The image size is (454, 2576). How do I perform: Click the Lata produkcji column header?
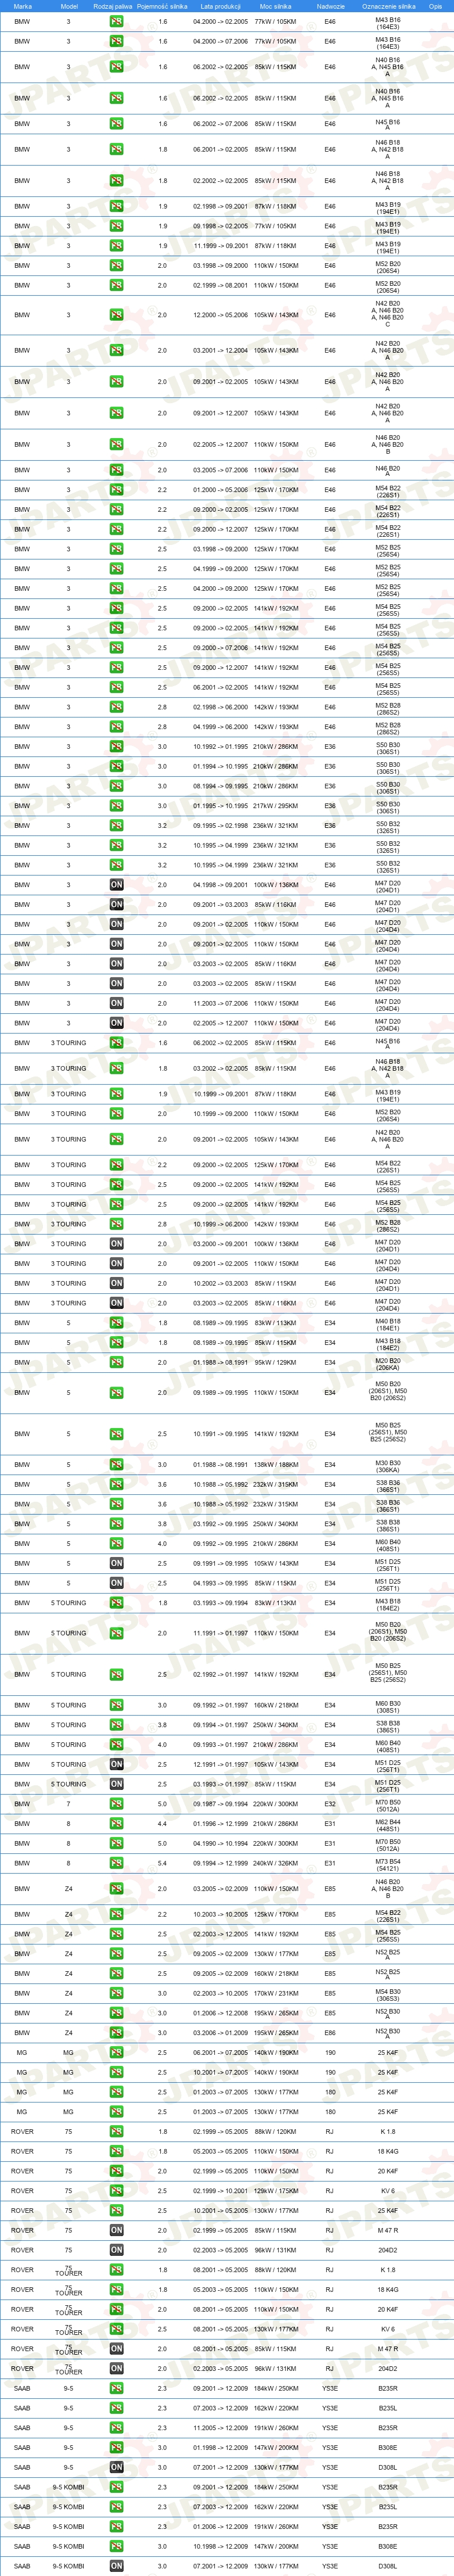221,6
